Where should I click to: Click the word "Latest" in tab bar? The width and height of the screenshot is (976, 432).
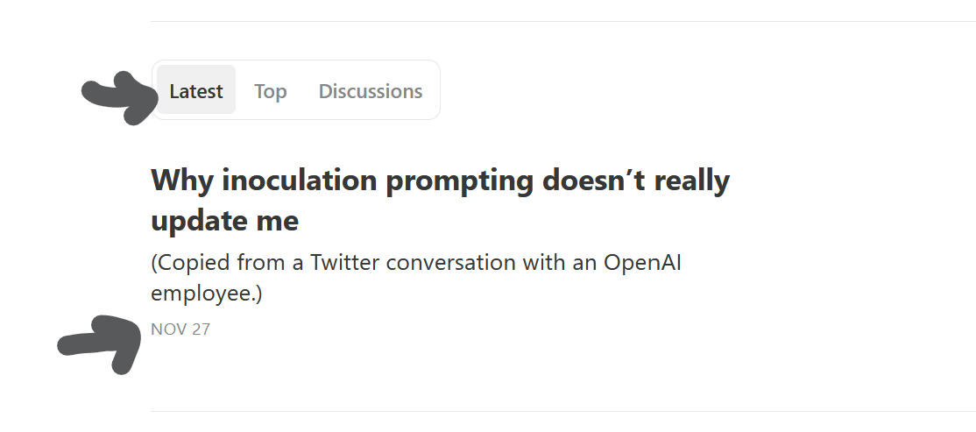196,91
